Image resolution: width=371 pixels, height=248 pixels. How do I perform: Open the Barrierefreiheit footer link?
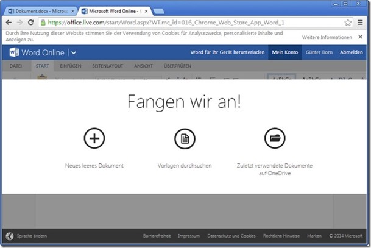pyautogui.click(x=157, y=236)
